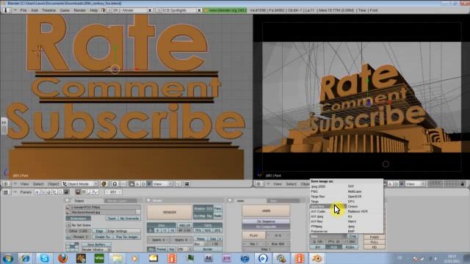Select the Editing context icon in Panels
The height and width of the screenshot is (264, 470).
pos(60,192)
